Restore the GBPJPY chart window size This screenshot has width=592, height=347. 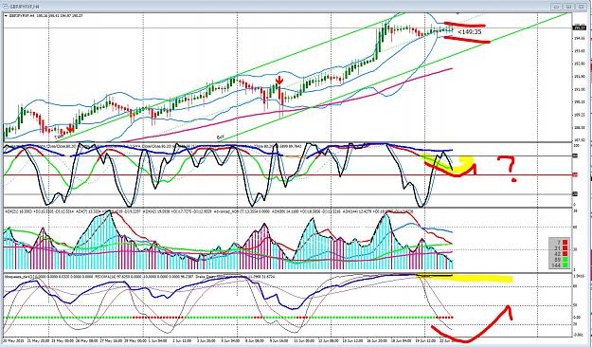[x=568, y=7]
